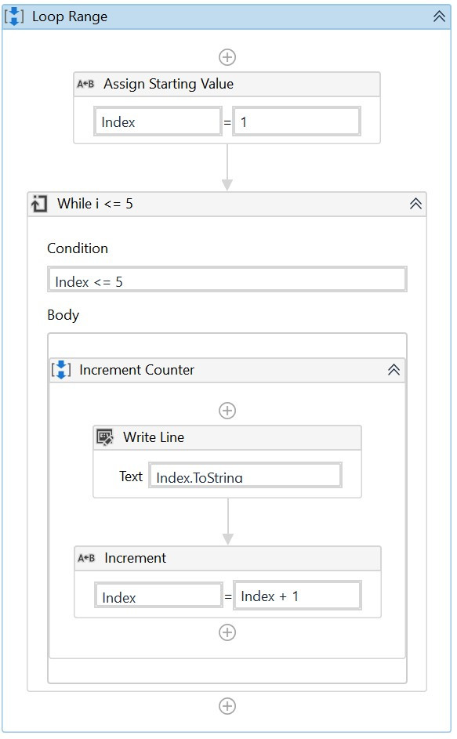Image resolution: width=457 pixels, height=739 pixels.
Task: Add activity above Assign Starting Value
Action: (227, 57)
